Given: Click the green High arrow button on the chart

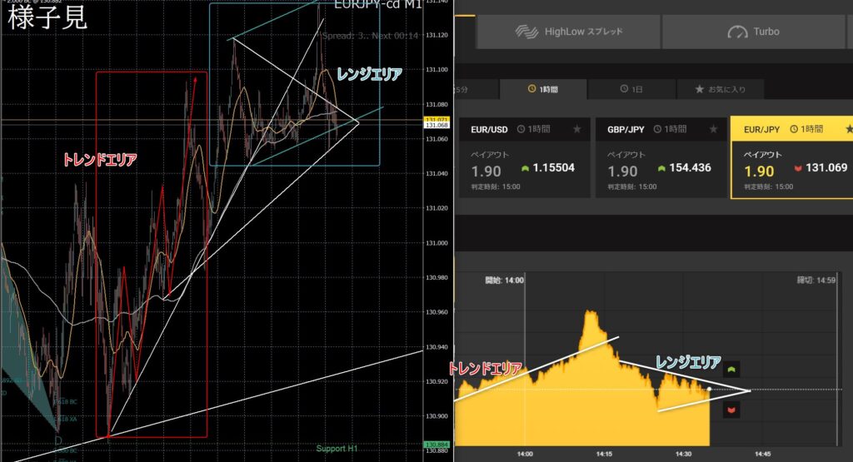Looking at the screenshot, I should click(x=731, y=370).
